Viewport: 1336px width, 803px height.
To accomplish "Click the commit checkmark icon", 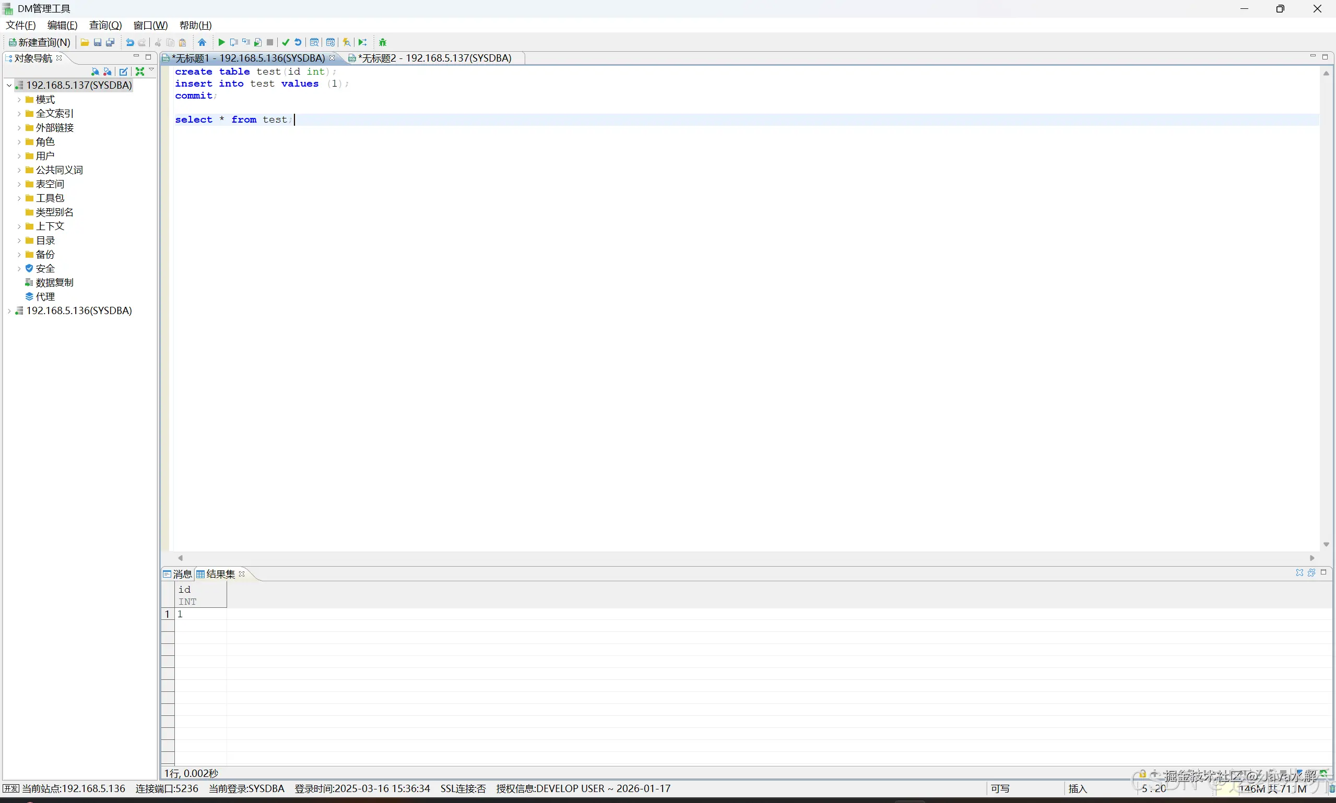I will pos(286,42).
